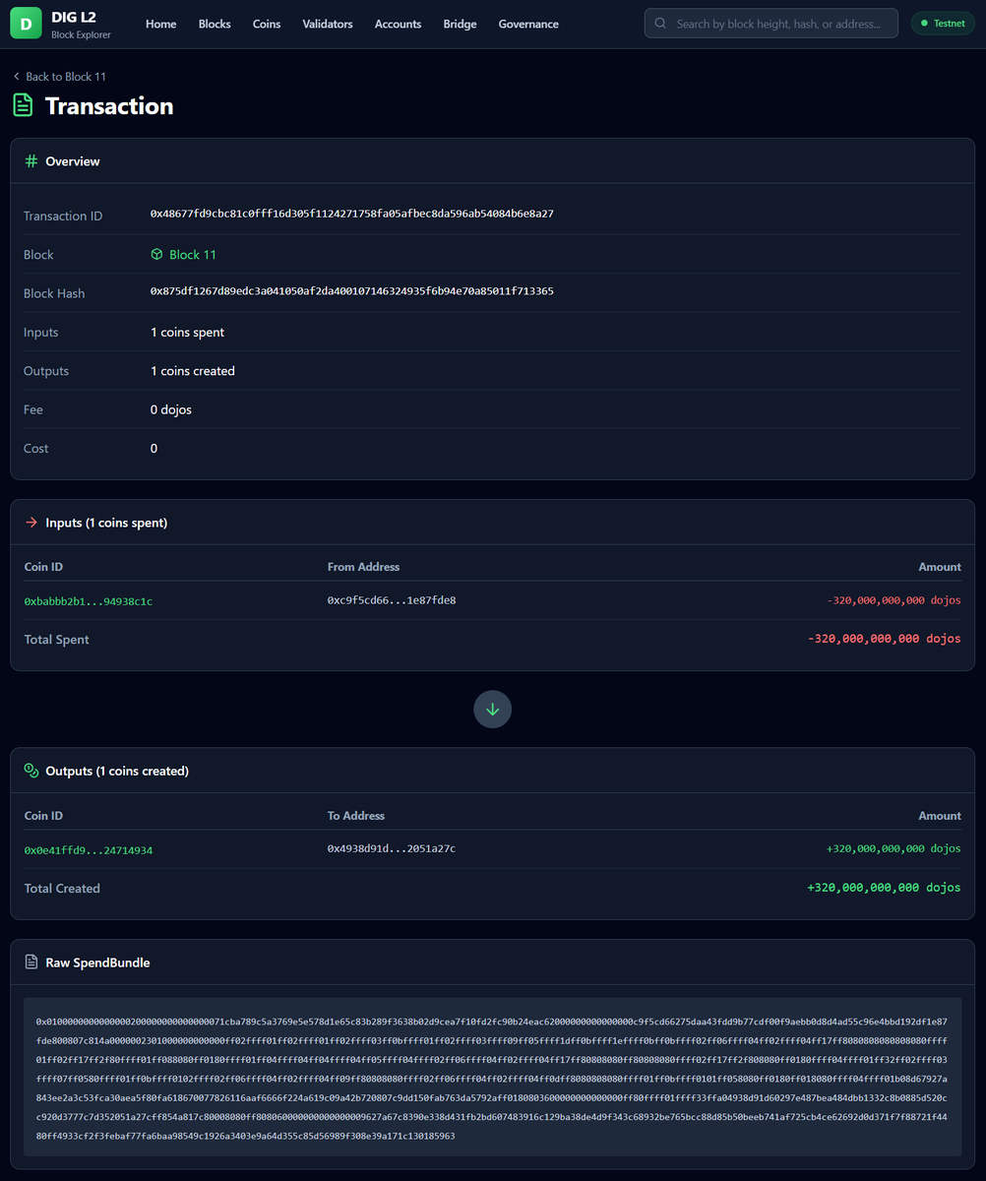Open the Bridge navigation item
The width and height of the screenshot is (986, 1181).
coord(460,24)
